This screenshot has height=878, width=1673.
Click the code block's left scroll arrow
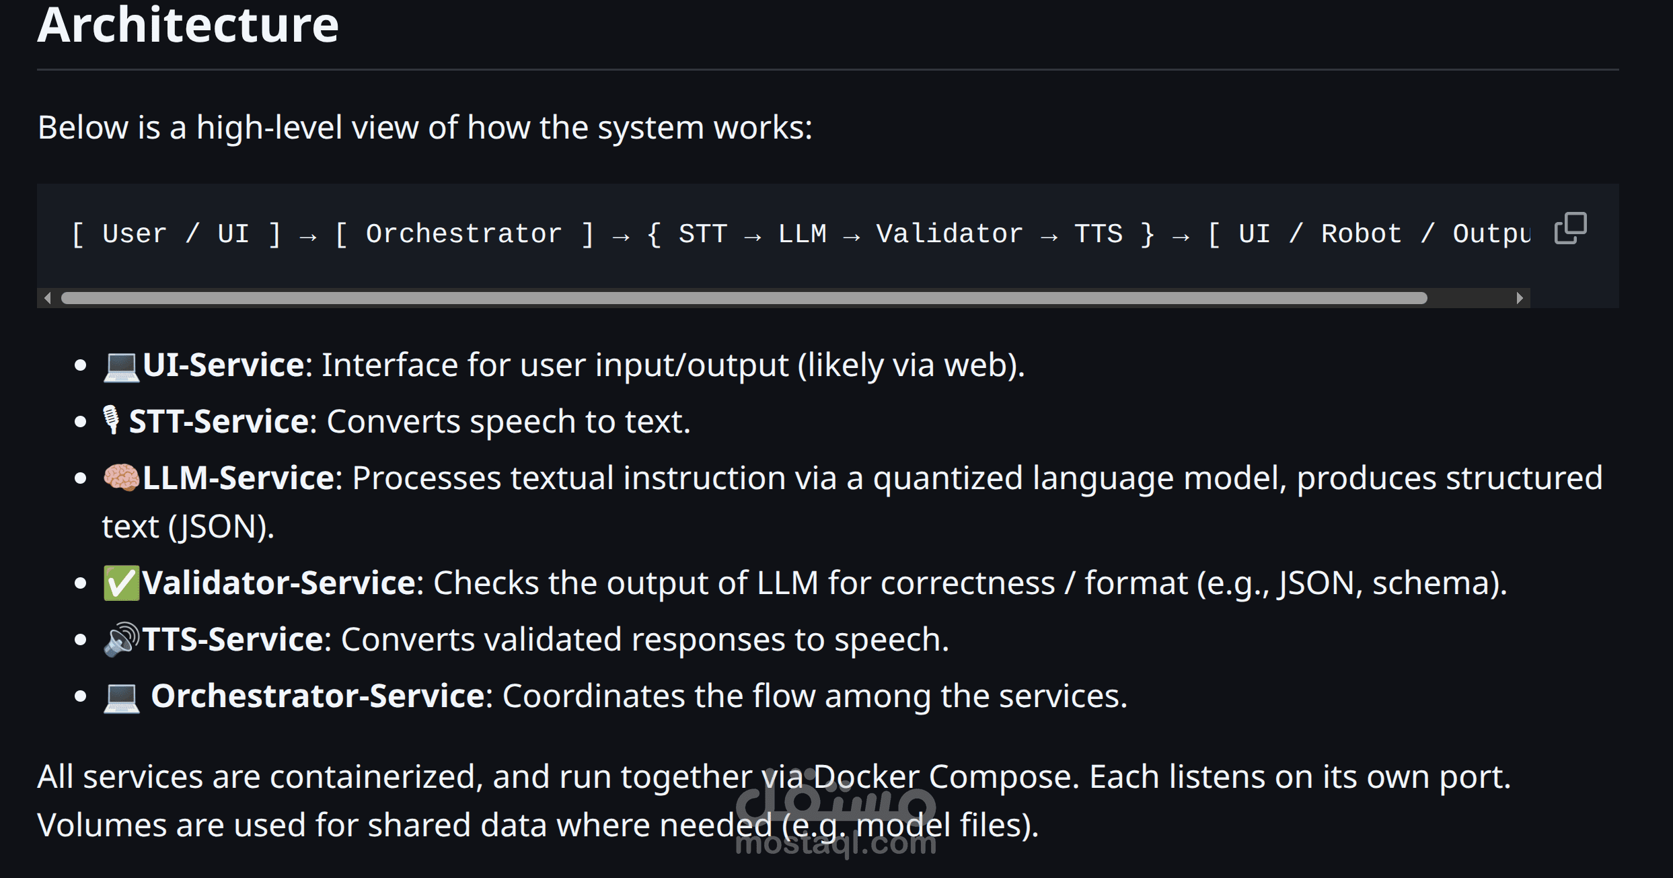click(47, 298)
